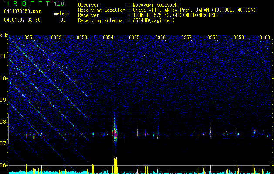Viewport: 274px width, 174px height.
Task: Click the large meteor echo burst at 0354
Action: click(x=115, y=134)
